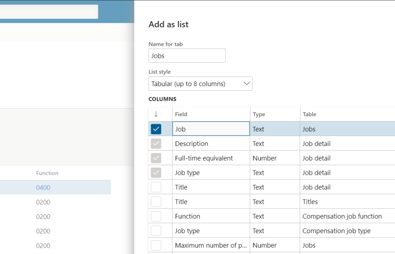Sort by the Type column header
Viewport: 395px width, 254px height.
point(259,114)
